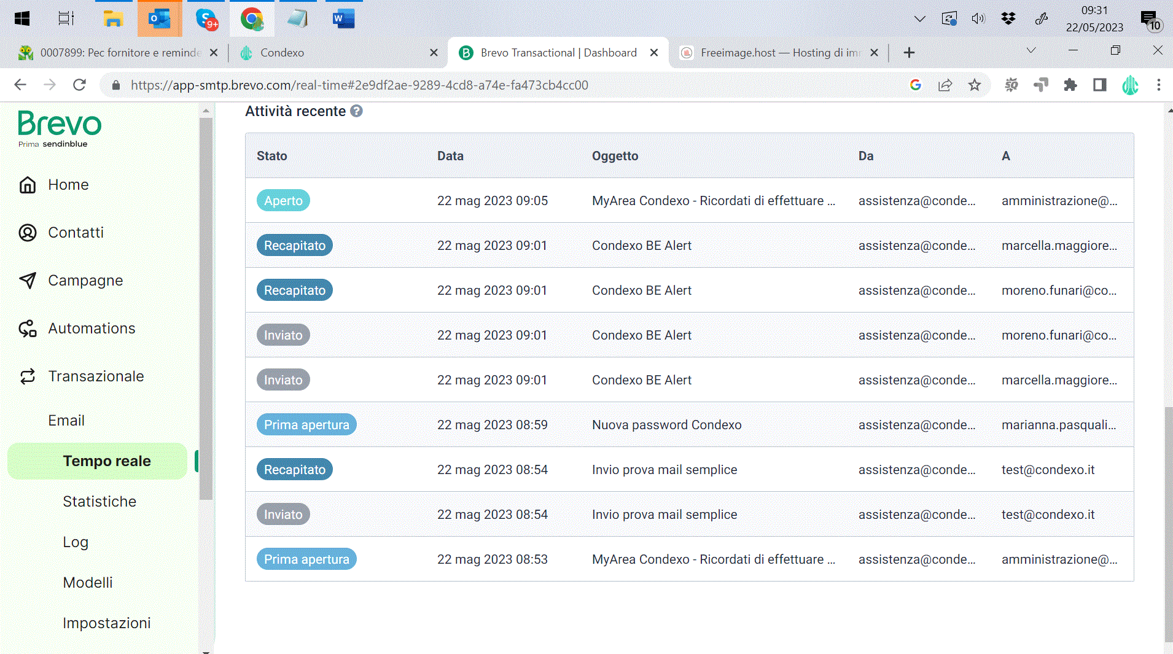Open Log menu item

[x=76, y=542]
